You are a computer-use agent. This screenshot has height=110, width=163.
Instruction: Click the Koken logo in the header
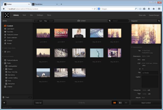tap(7, 15)
